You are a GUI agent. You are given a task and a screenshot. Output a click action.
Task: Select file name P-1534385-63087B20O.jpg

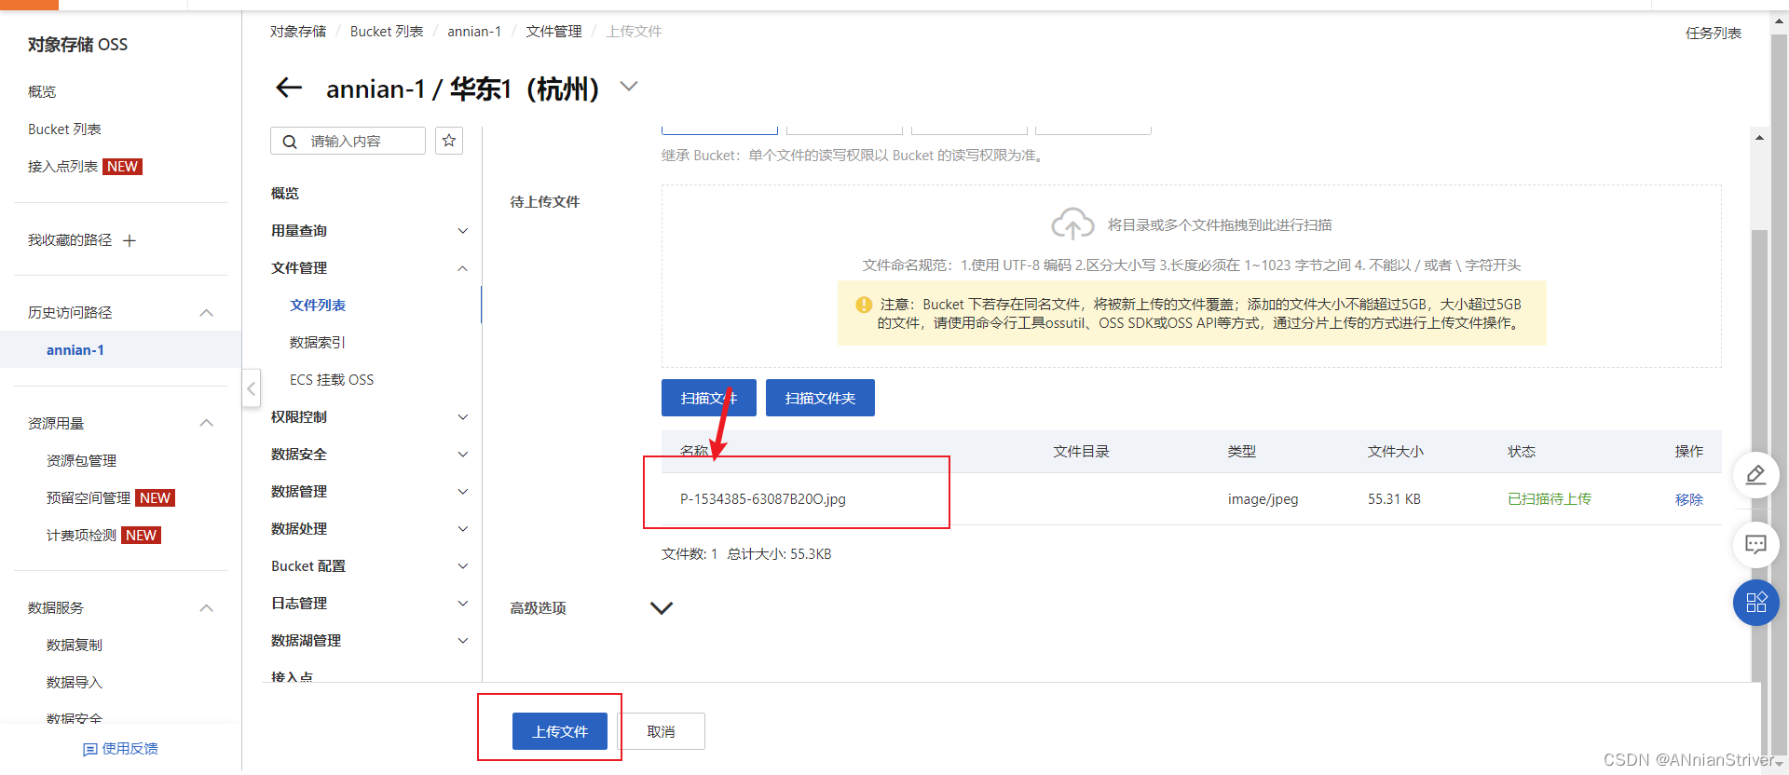[x=763, y=499]
